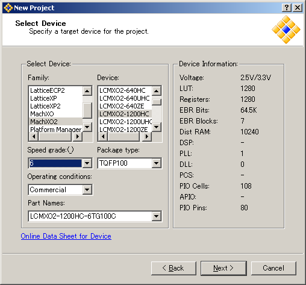
Task: Click the Device list scroll down arrow
Action: coord(157,127)
